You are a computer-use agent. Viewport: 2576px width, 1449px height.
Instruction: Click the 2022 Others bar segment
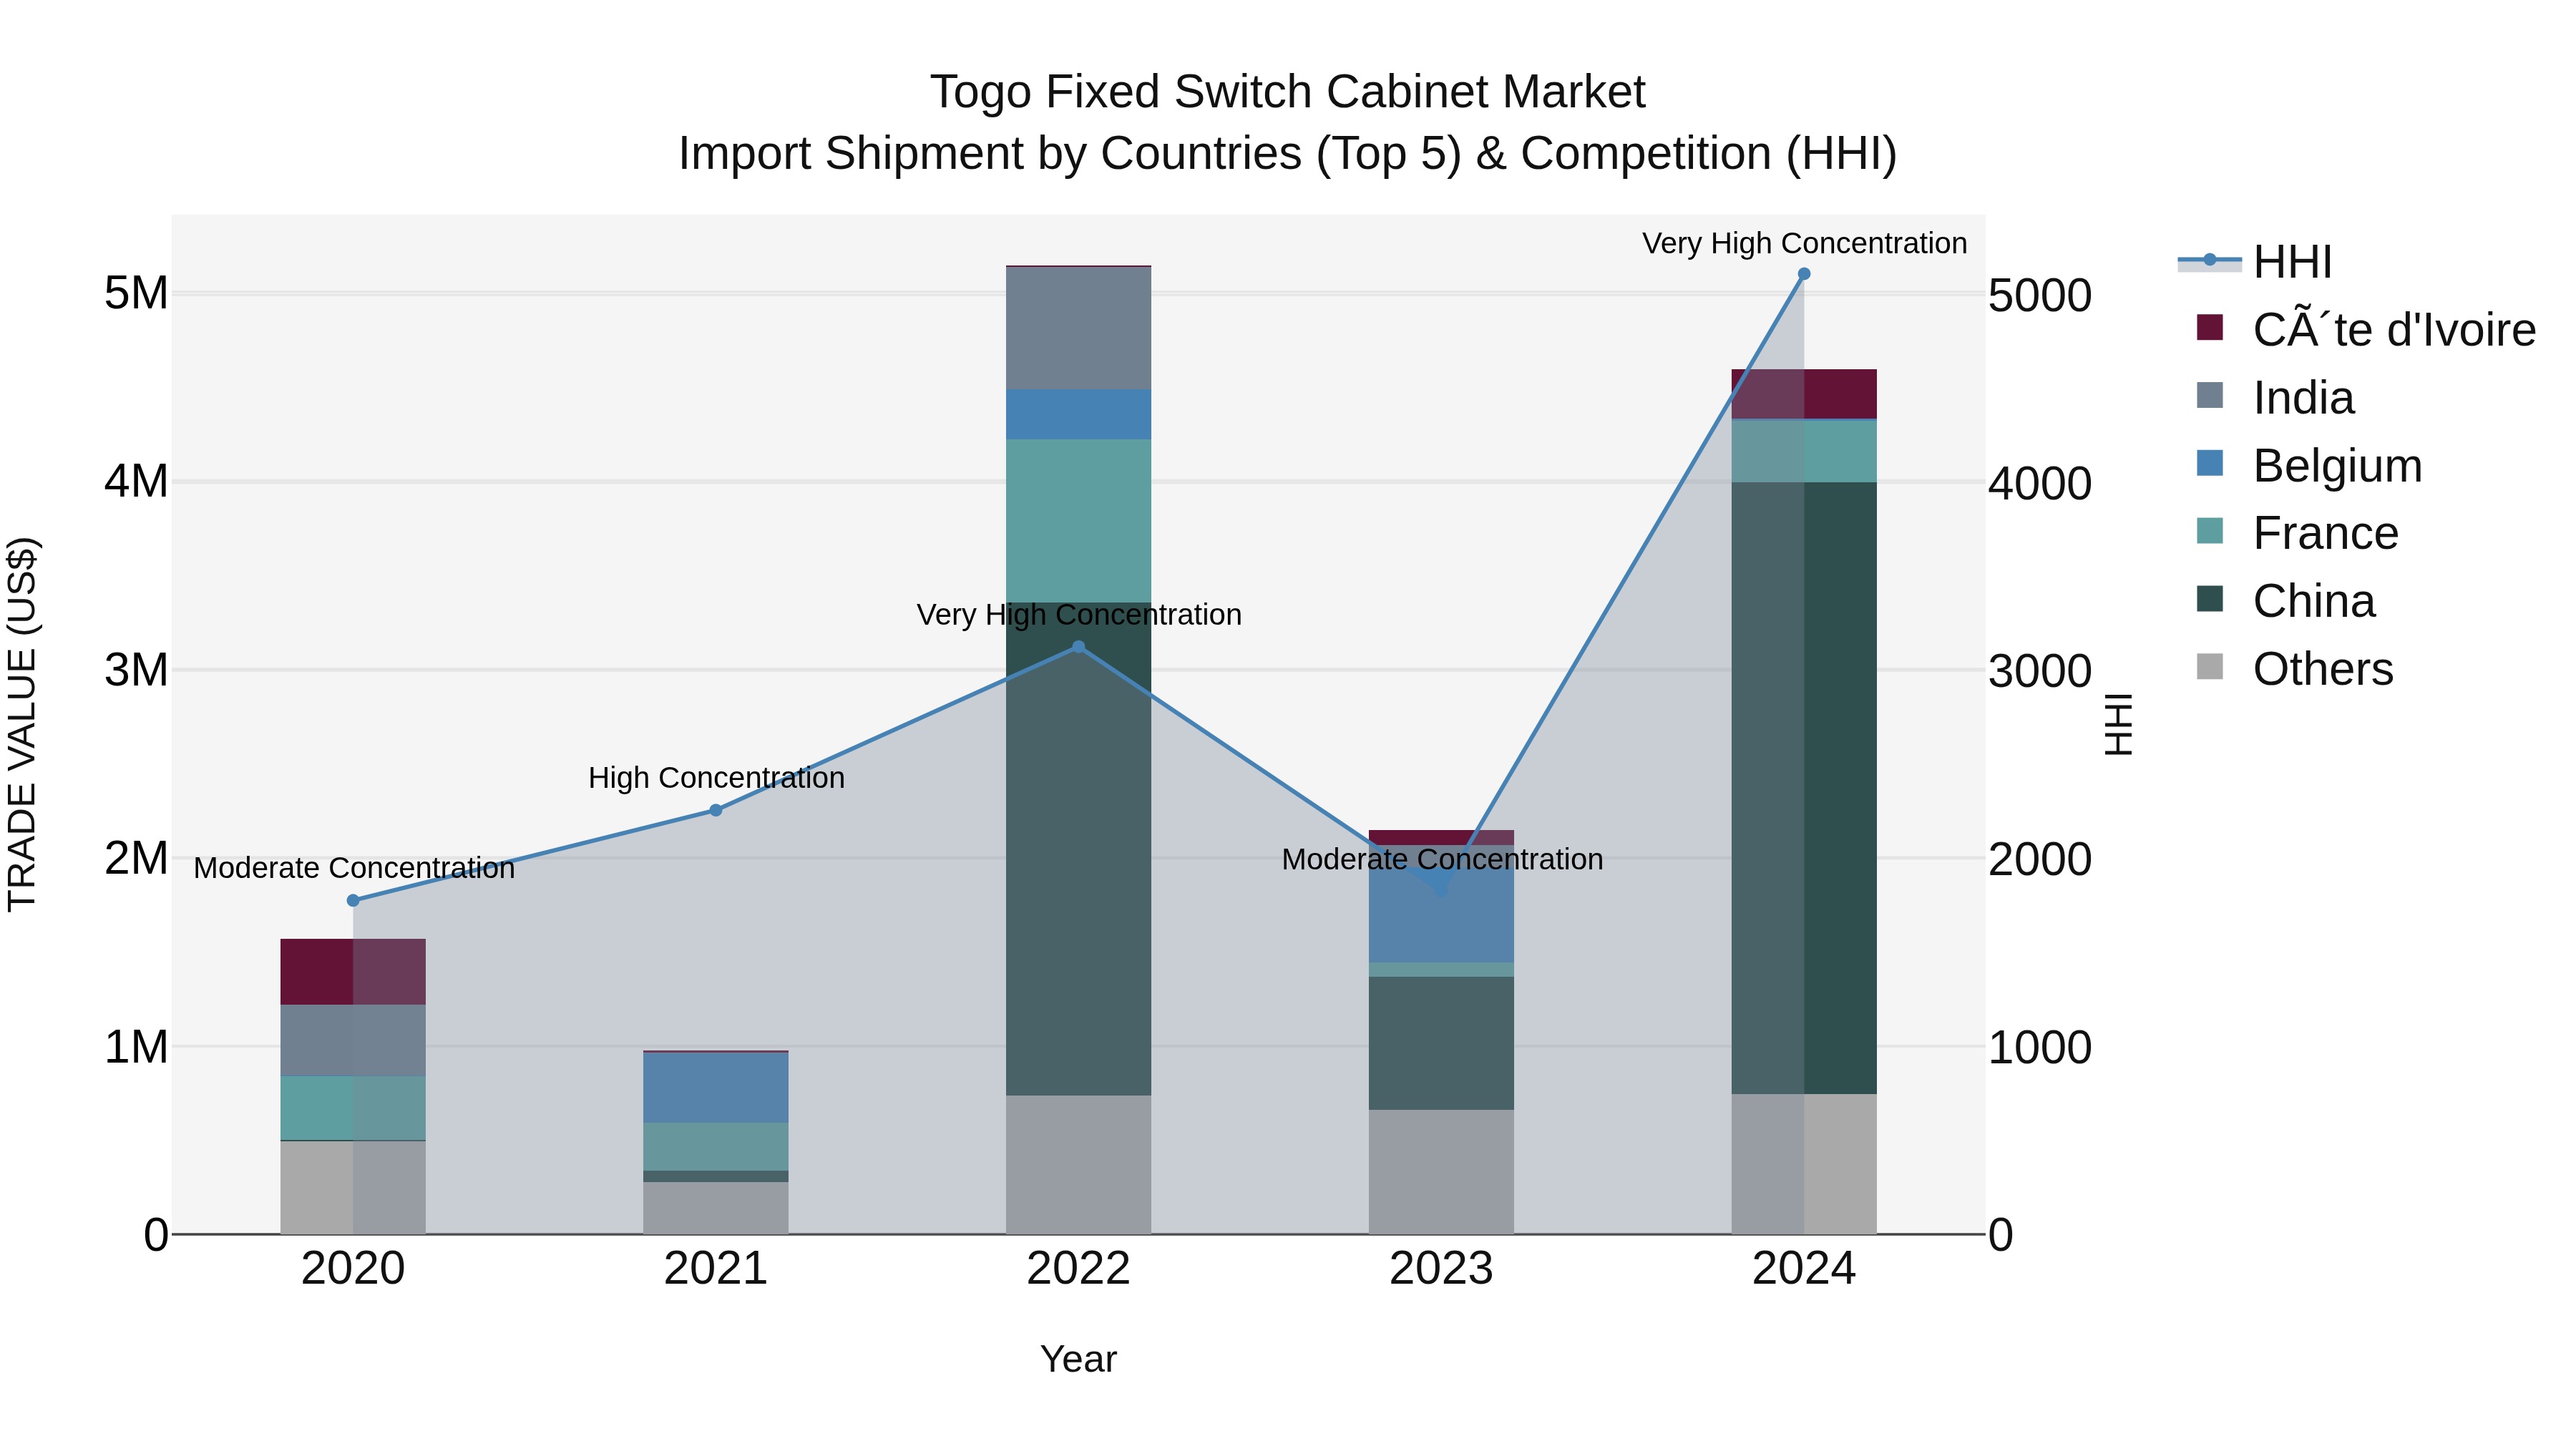click(1078, 1165)
